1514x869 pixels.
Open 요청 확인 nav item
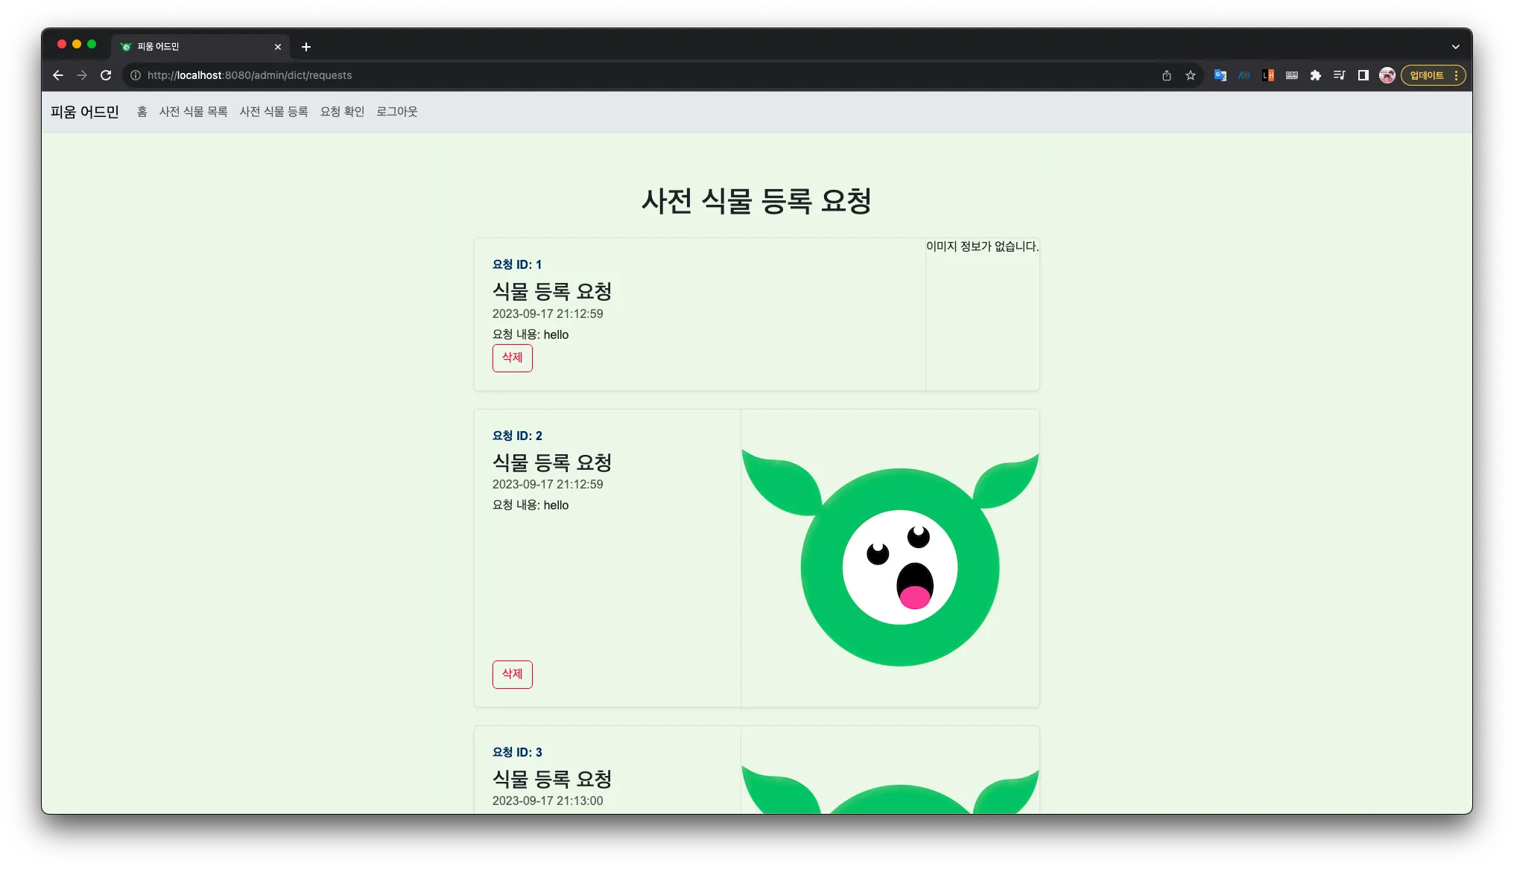[x=342, y=112]
